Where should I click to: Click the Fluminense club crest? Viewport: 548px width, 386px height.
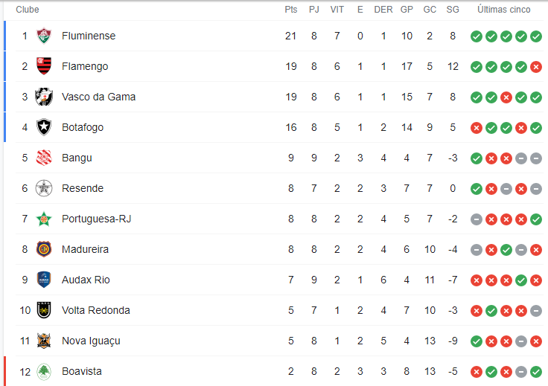(x=44, y=36)
